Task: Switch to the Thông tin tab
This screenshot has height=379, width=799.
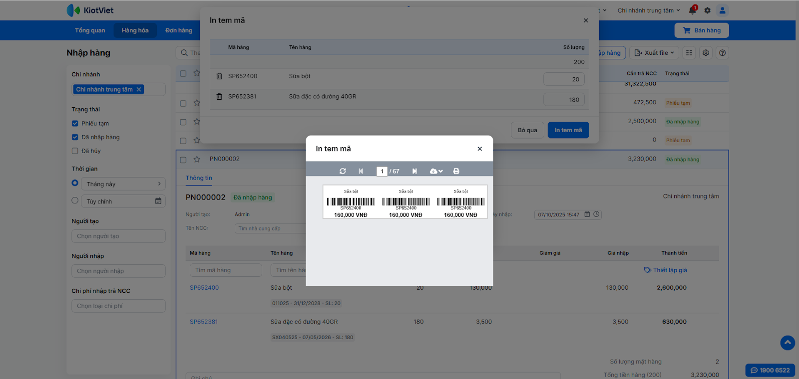Action: tap(199, 178)
